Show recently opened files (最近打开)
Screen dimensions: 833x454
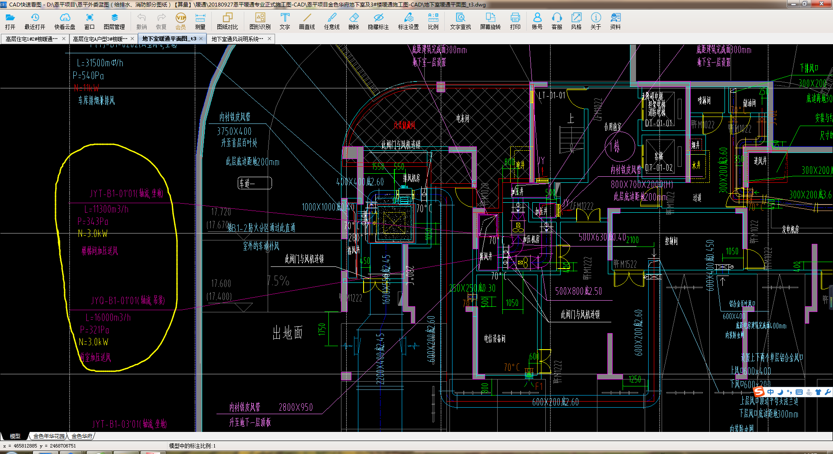35,21
